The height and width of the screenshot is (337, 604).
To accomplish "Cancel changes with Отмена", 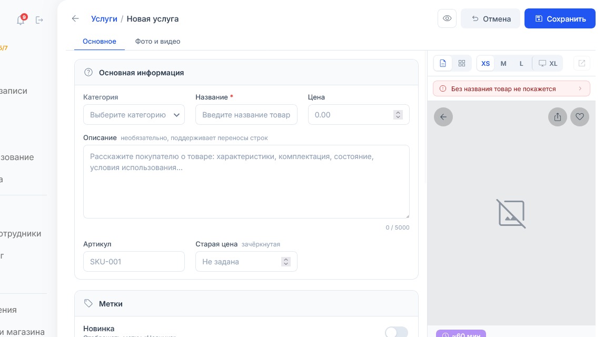I will pyautogui.click(x=490, y=18).
